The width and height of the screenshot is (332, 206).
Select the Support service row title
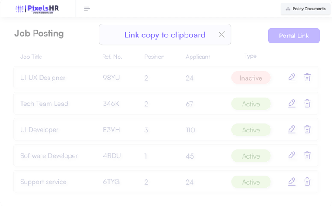coord(43,182)
